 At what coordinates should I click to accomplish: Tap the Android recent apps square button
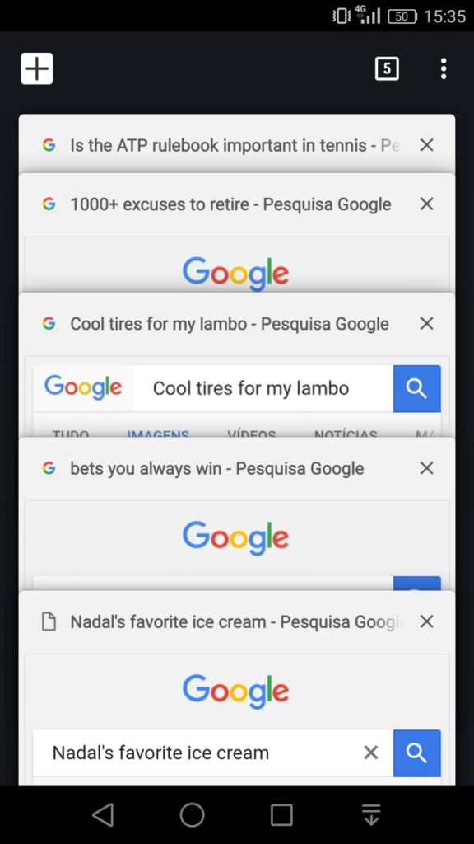[x=281, y=815]
